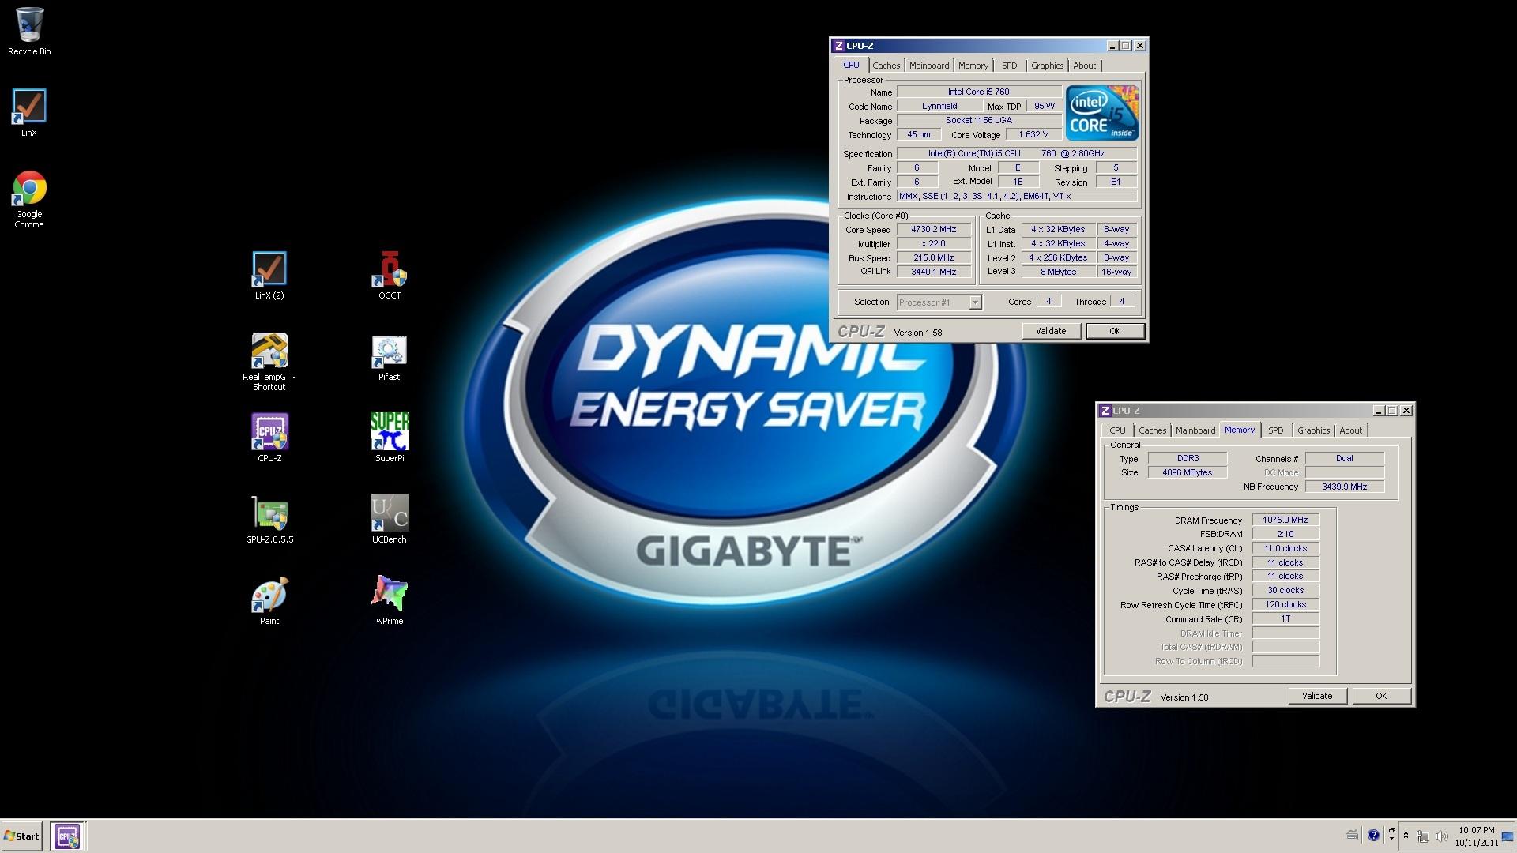Click the memory Size 4096 MBytes value
The width and height of the screenshot is (1517, 853).
coord(1187,472)
